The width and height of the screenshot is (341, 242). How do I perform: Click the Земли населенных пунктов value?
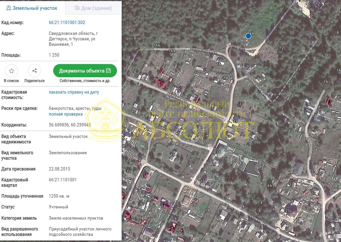pos(76,218)
